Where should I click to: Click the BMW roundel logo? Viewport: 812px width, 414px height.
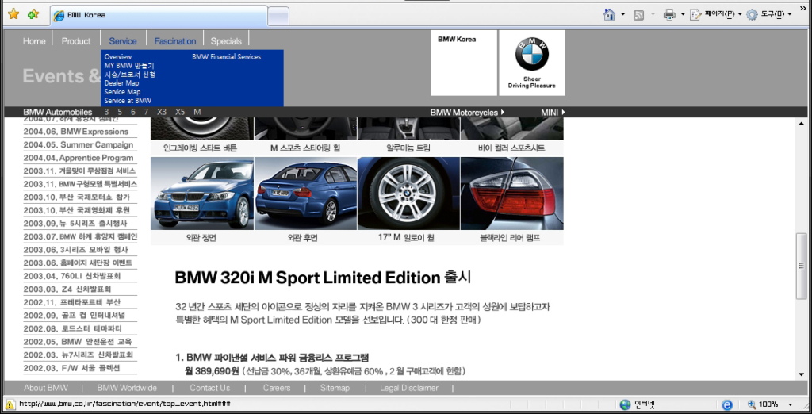click(x=532, y=53)
